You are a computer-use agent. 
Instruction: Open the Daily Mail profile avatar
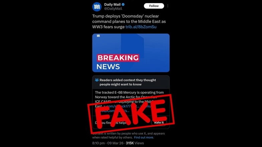point(97,7)
